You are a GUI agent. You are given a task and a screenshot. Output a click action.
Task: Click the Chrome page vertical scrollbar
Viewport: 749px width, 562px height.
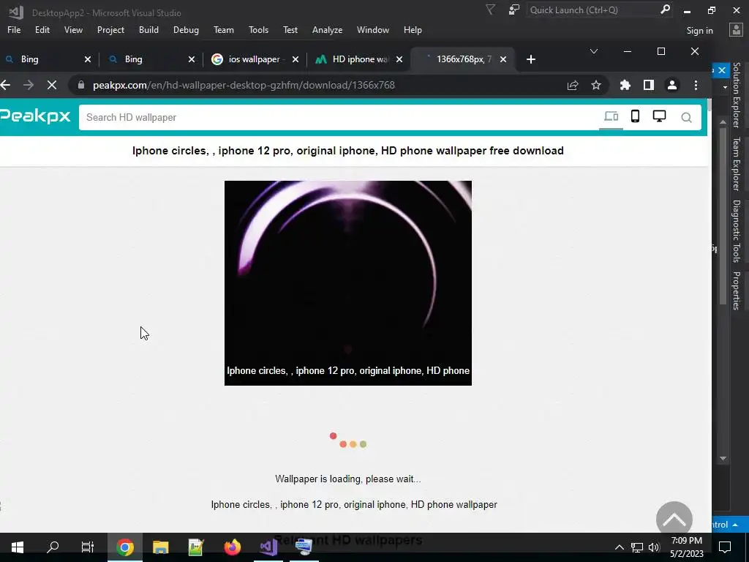point(709,105)
